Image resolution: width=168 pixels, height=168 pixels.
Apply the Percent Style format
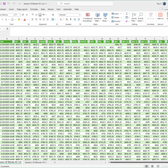pyautogui.click(x=67, y=19)
